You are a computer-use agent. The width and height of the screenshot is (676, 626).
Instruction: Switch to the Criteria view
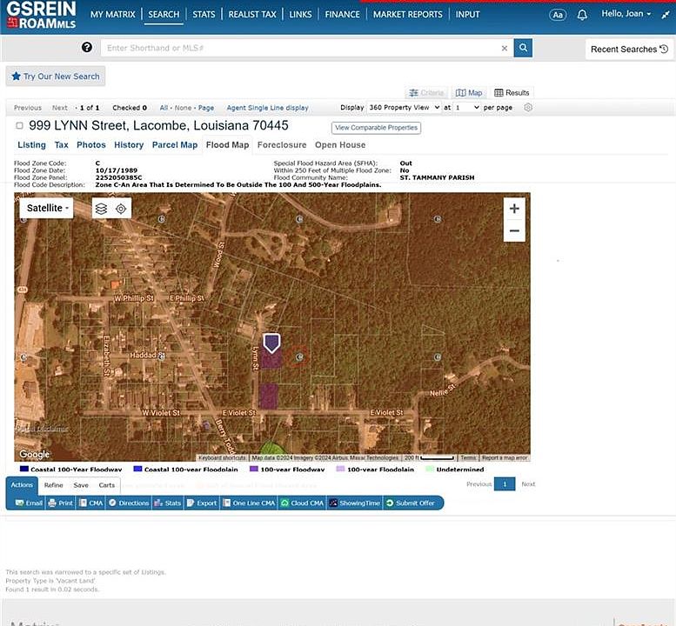(426, 93)
